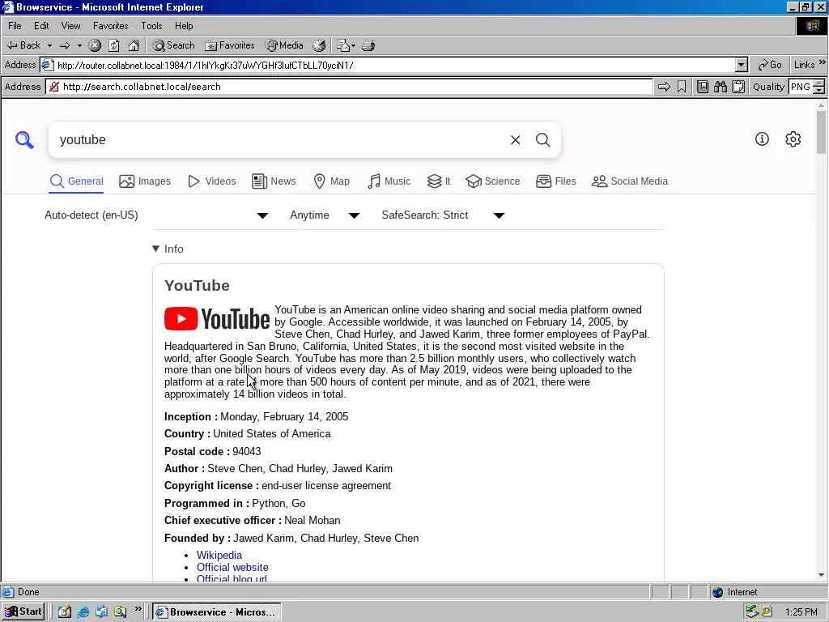Image resolution: width=829 pixels, height=622 pixels.
Task: Click Browservice navigate arrow icon
Action: click(x=664, y=87)
